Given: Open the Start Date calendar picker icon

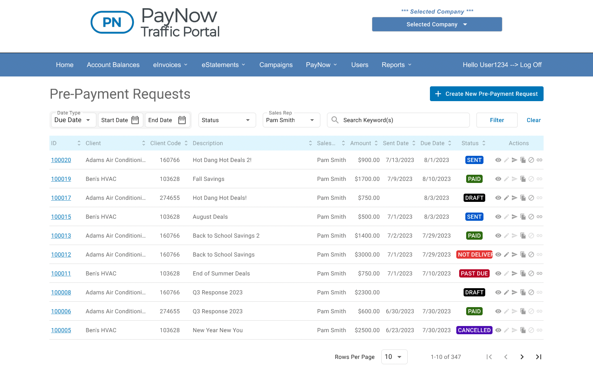Looking at the screenshot, I should click(135, 120).
